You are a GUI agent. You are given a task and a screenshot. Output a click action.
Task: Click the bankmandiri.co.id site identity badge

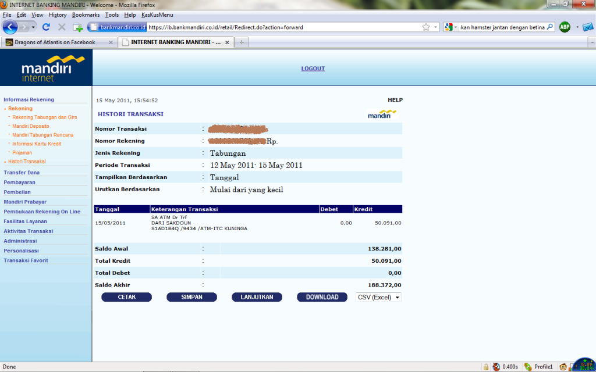pos(118,27)
